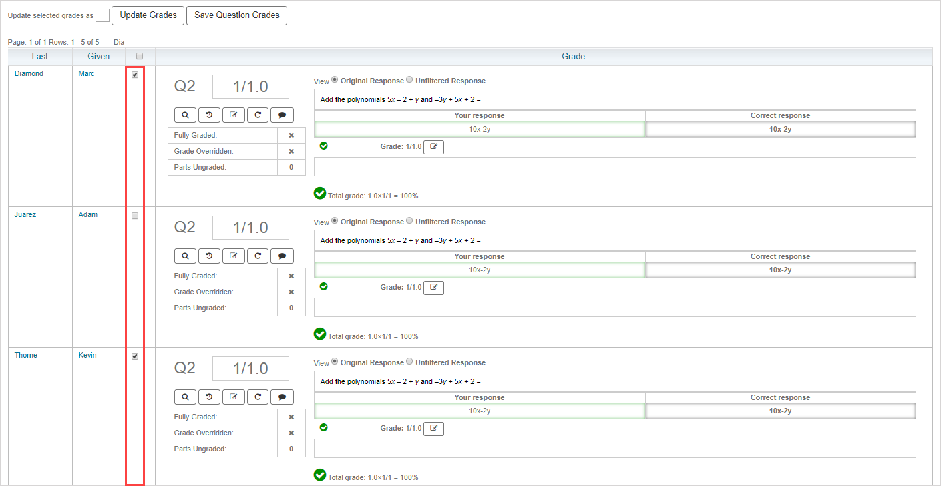The width and height of the screenshot is (941, 486).
Task: Select Unfiltered Response for Marc Diamond
Action: click(409, 80)
